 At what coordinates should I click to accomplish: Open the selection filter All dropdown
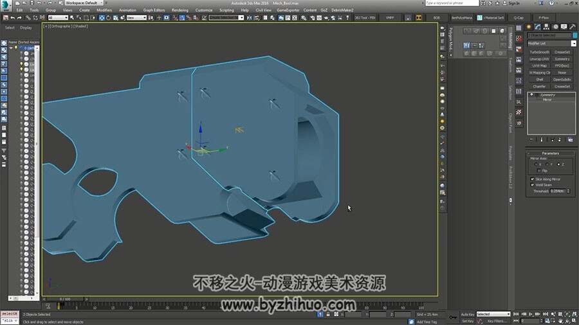click(x=58, y=18)
